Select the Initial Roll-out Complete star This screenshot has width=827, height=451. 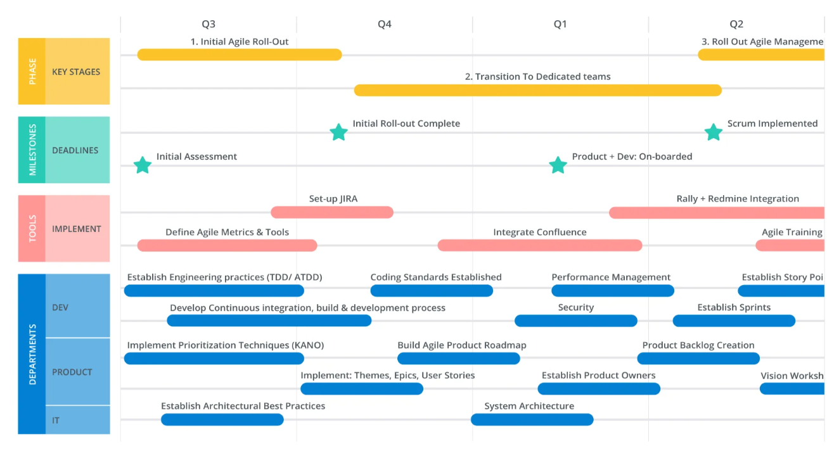point(339,132)
